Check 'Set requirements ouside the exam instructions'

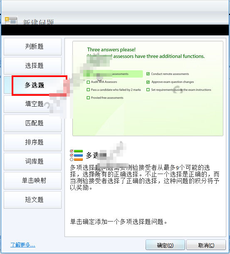(148, 90)
